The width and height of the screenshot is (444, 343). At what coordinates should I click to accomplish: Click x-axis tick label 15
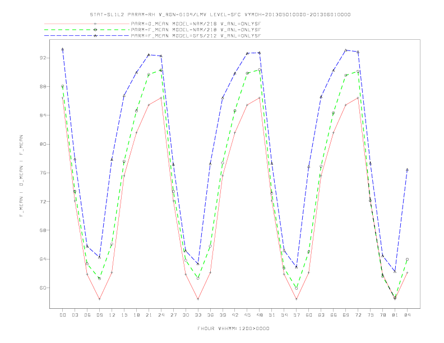tap(124, 315)
